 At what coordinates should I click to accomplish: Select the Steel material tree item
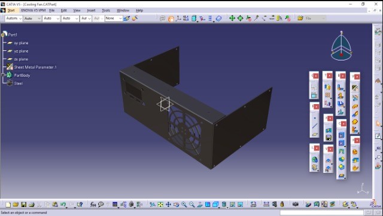[x=19, y=83]
